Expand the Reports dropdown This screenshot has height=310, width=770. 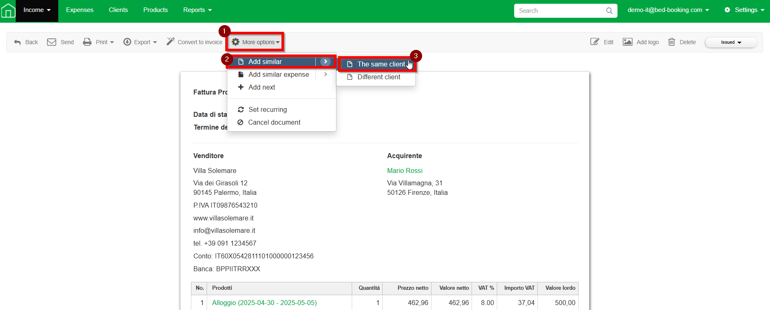(198, 10)
